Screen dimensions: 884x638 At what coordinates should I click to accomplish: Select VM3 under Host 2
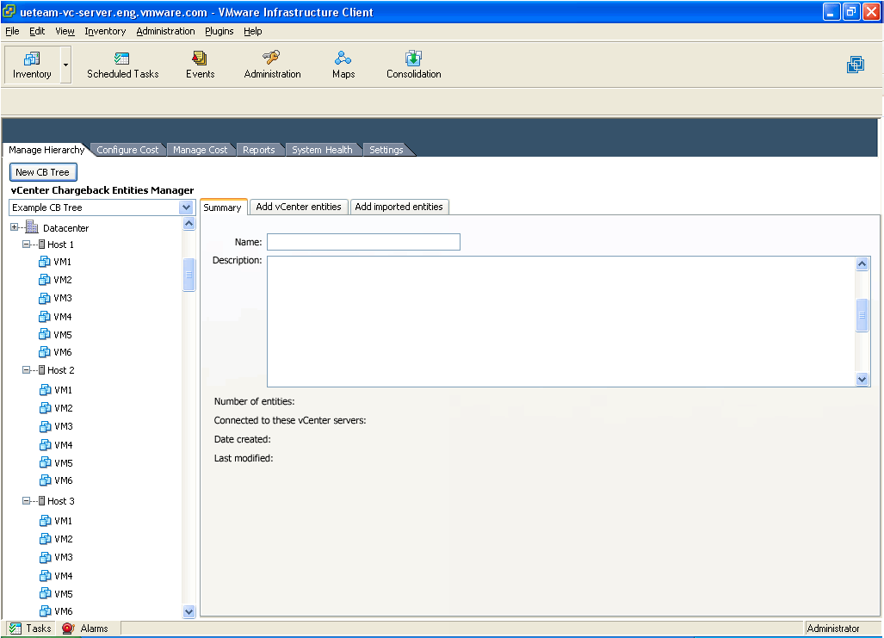pos(63,426)
